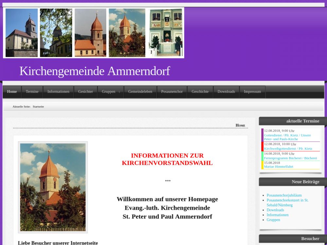Open the Impressum page

coord(252,92)
